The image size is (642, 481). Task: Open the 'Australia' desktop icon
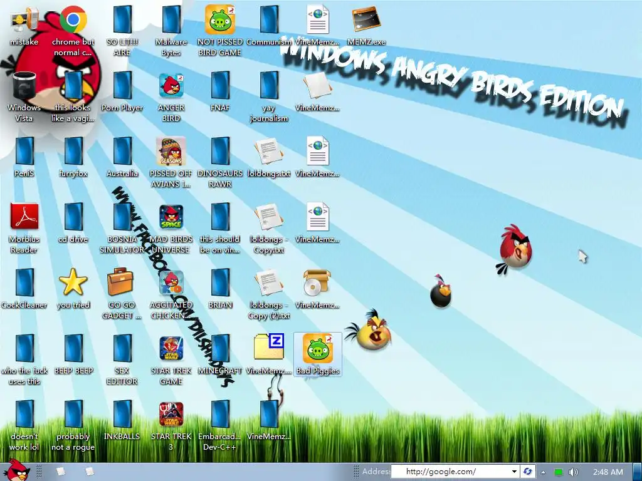click(x=122, y=158)
